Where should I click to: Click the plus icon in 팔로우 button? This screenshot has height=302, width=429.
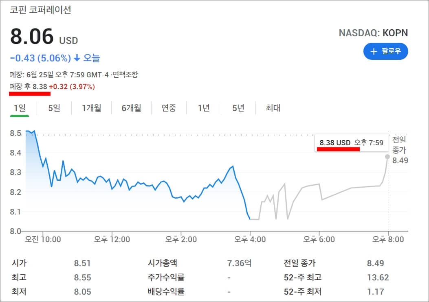coord(374,51)
